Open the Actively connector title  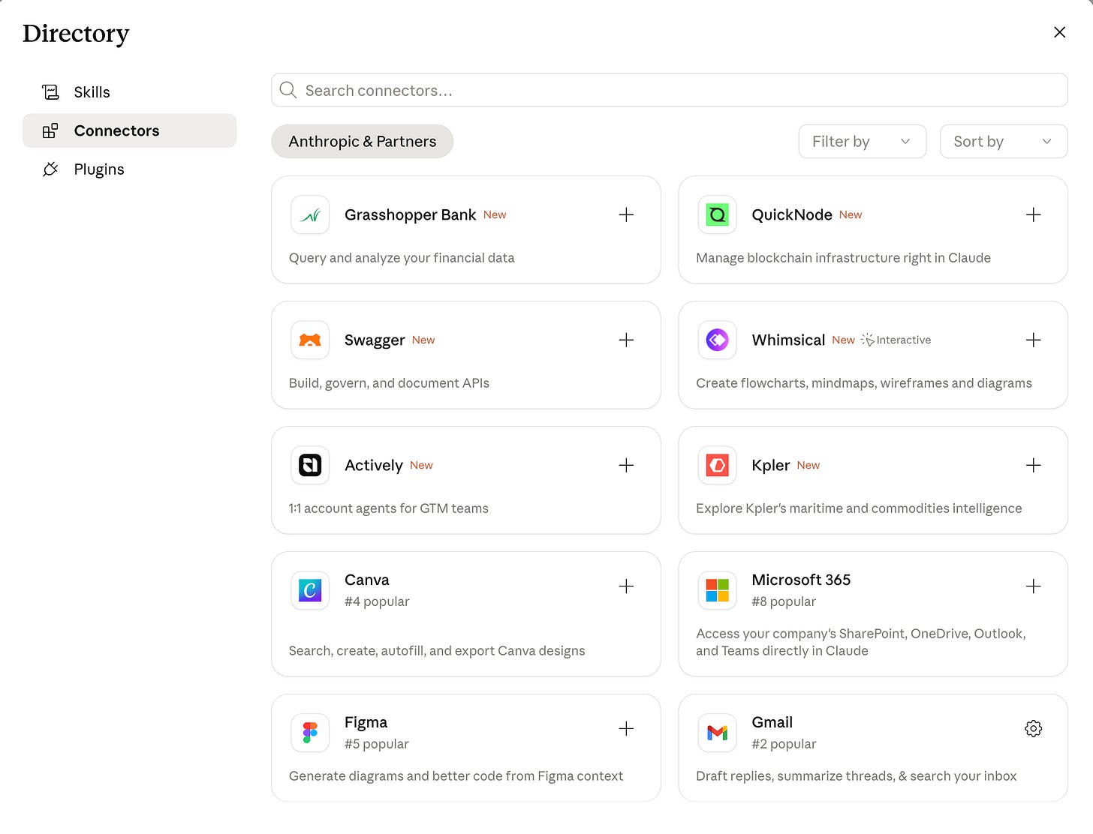(373, 466)
